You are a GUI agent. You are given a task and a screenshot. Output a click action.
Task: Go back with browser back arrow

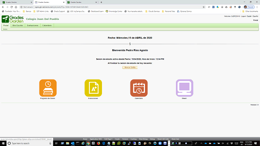pyautogui.click(x=3, y=7)
